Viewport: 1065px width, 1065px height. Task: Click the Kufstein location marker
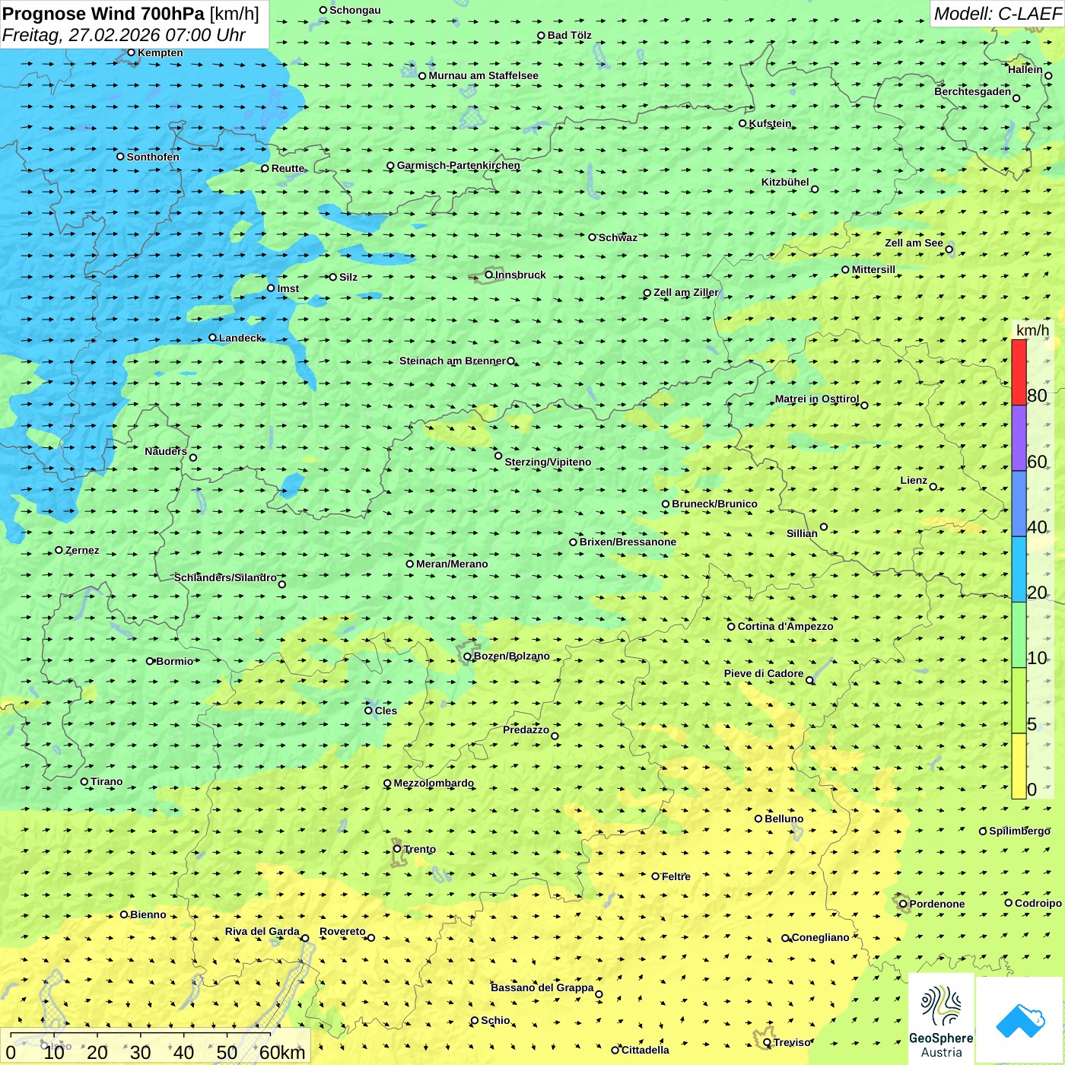tap(742, 123)
